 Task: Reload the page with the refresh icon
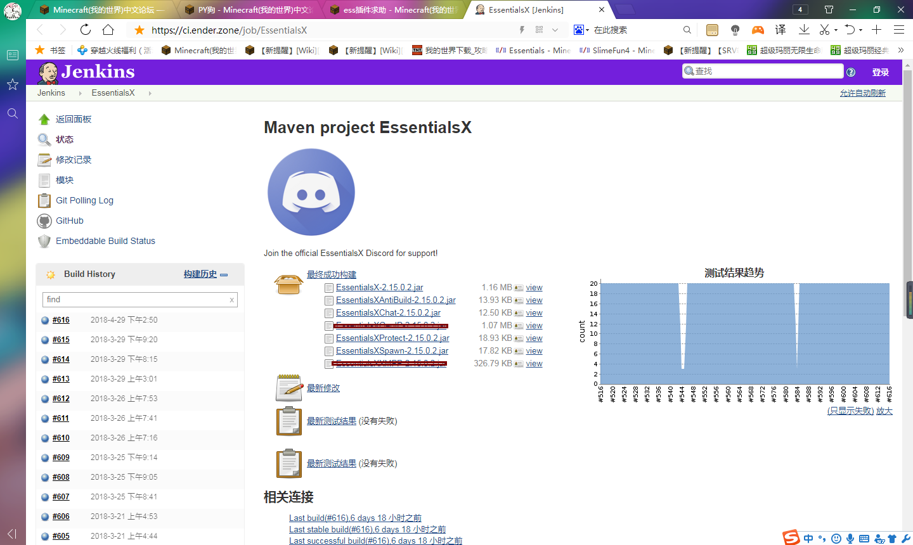[86, 30]
